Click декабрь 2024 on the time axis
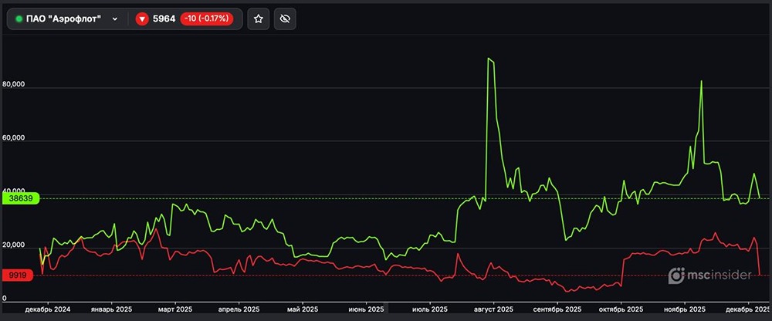This screenshot has width=772, height=321. coord(48,309)
